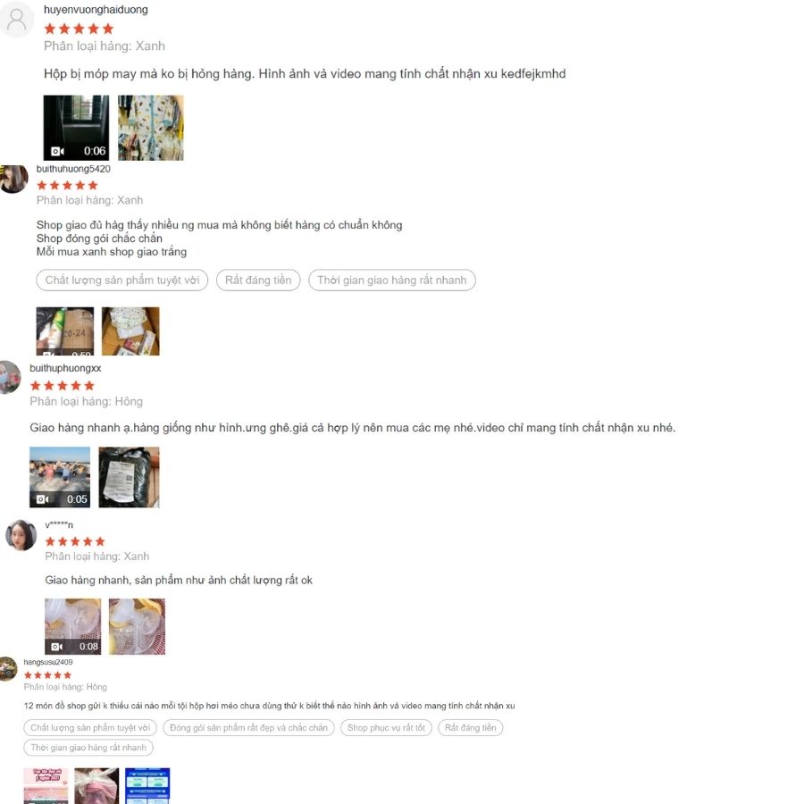Open huyenvuonghaiduong's default avatar icon
The height and width of the screenshot is (804, 804).
click(x=16, y=19)
